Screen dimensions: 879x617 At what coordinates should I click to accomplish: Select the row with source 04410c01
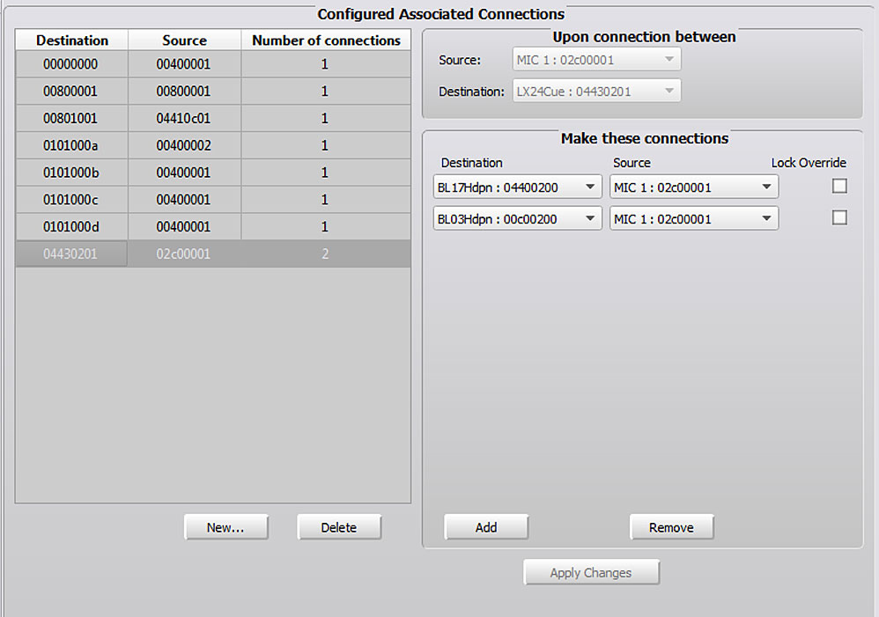(x=184, y=118)
